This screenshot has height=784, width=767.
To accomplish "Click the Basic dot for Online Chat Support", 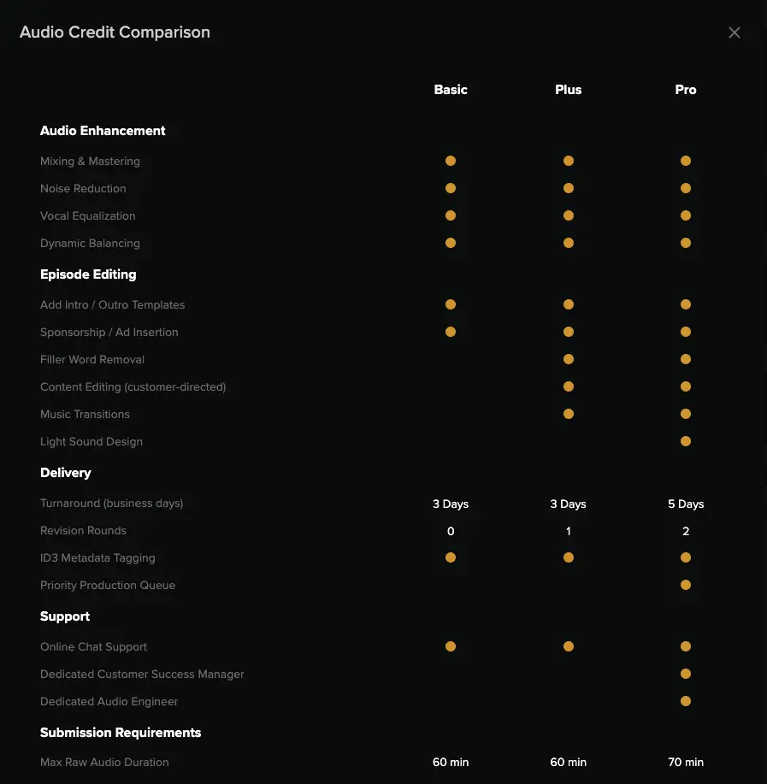I will [451, 646].
